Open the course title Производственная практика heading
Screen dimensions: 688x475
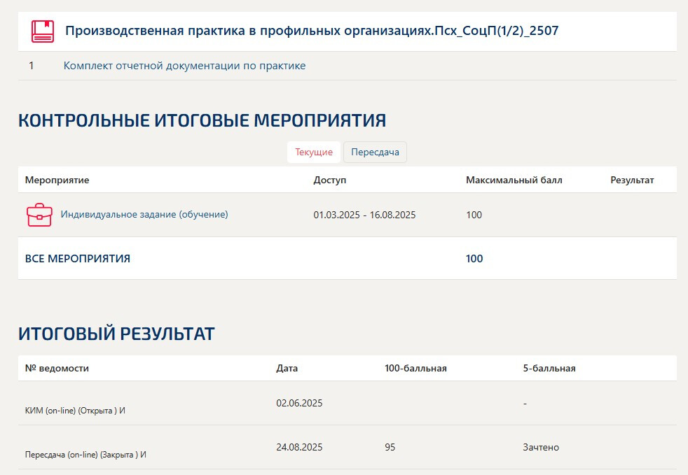[312, 31]
